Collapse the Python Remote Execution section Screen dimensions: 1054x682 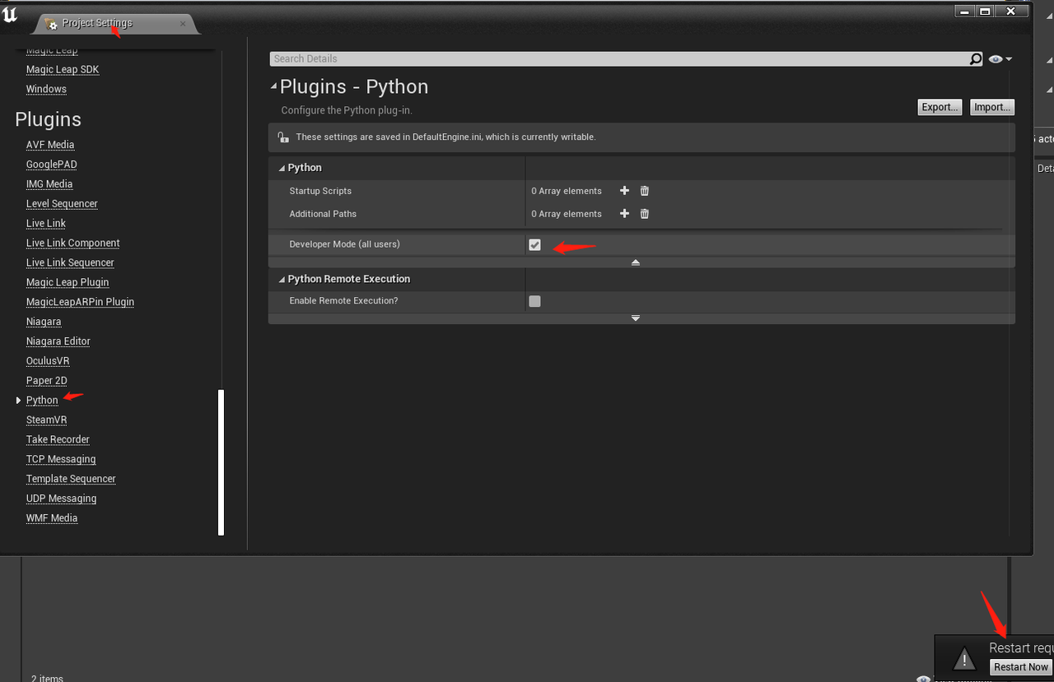281,280
